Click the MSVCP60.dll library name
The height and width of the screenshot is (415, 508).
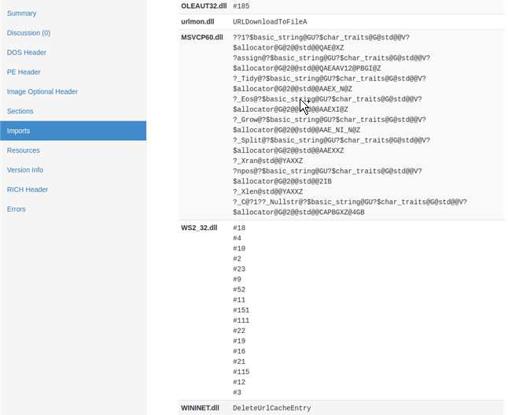(202, 37)
